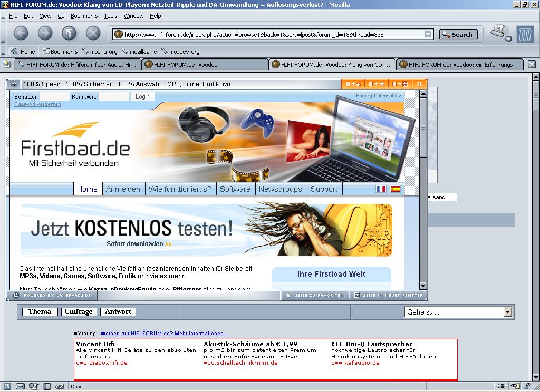
Task: Open the Print button dropdown arrow
Action: 509,38
